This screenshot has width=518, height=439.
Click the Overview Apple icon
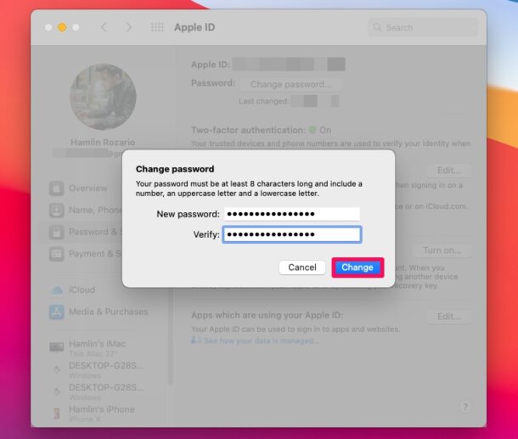(57, 189)
